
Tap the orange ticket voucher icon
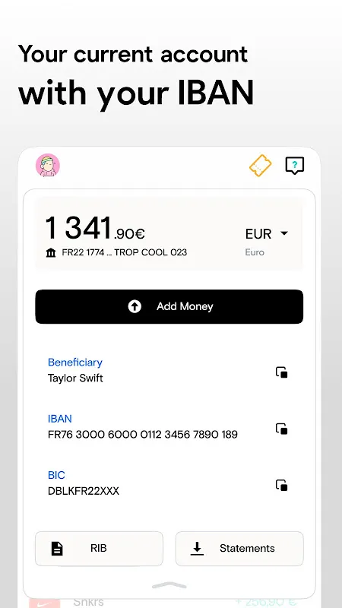(260, 166)
